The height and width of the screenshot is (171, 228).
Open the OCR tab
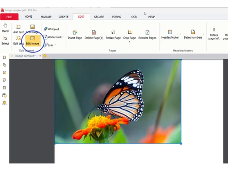click(x=134, y=17)
